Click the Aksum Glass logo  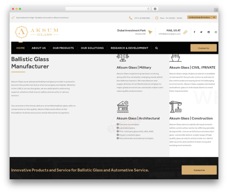[x=36, y=32]
